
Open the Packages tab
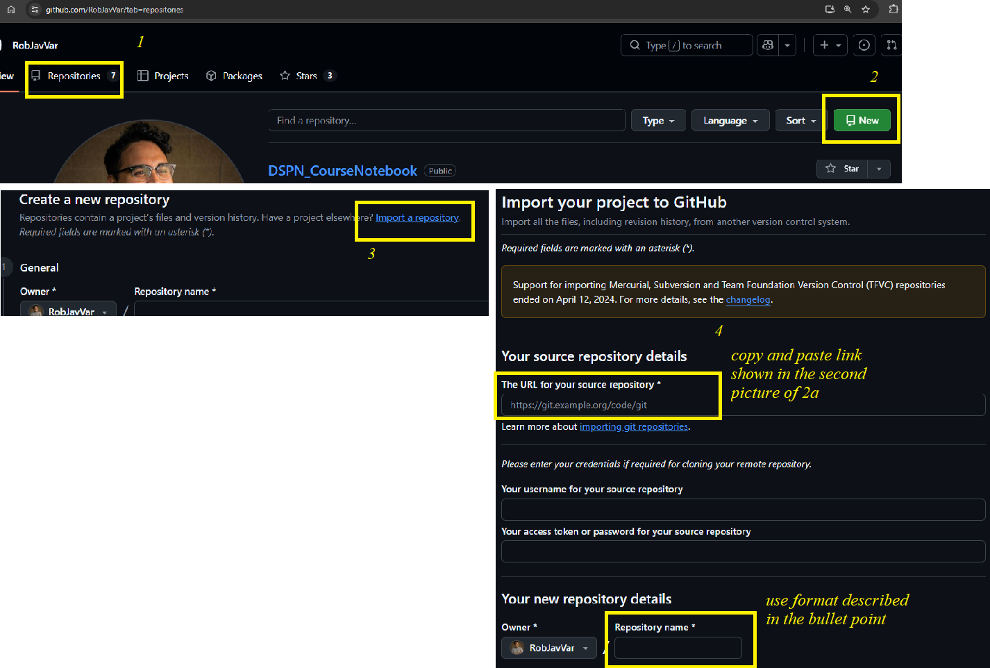pyautogui.click(x=235, y=76)
